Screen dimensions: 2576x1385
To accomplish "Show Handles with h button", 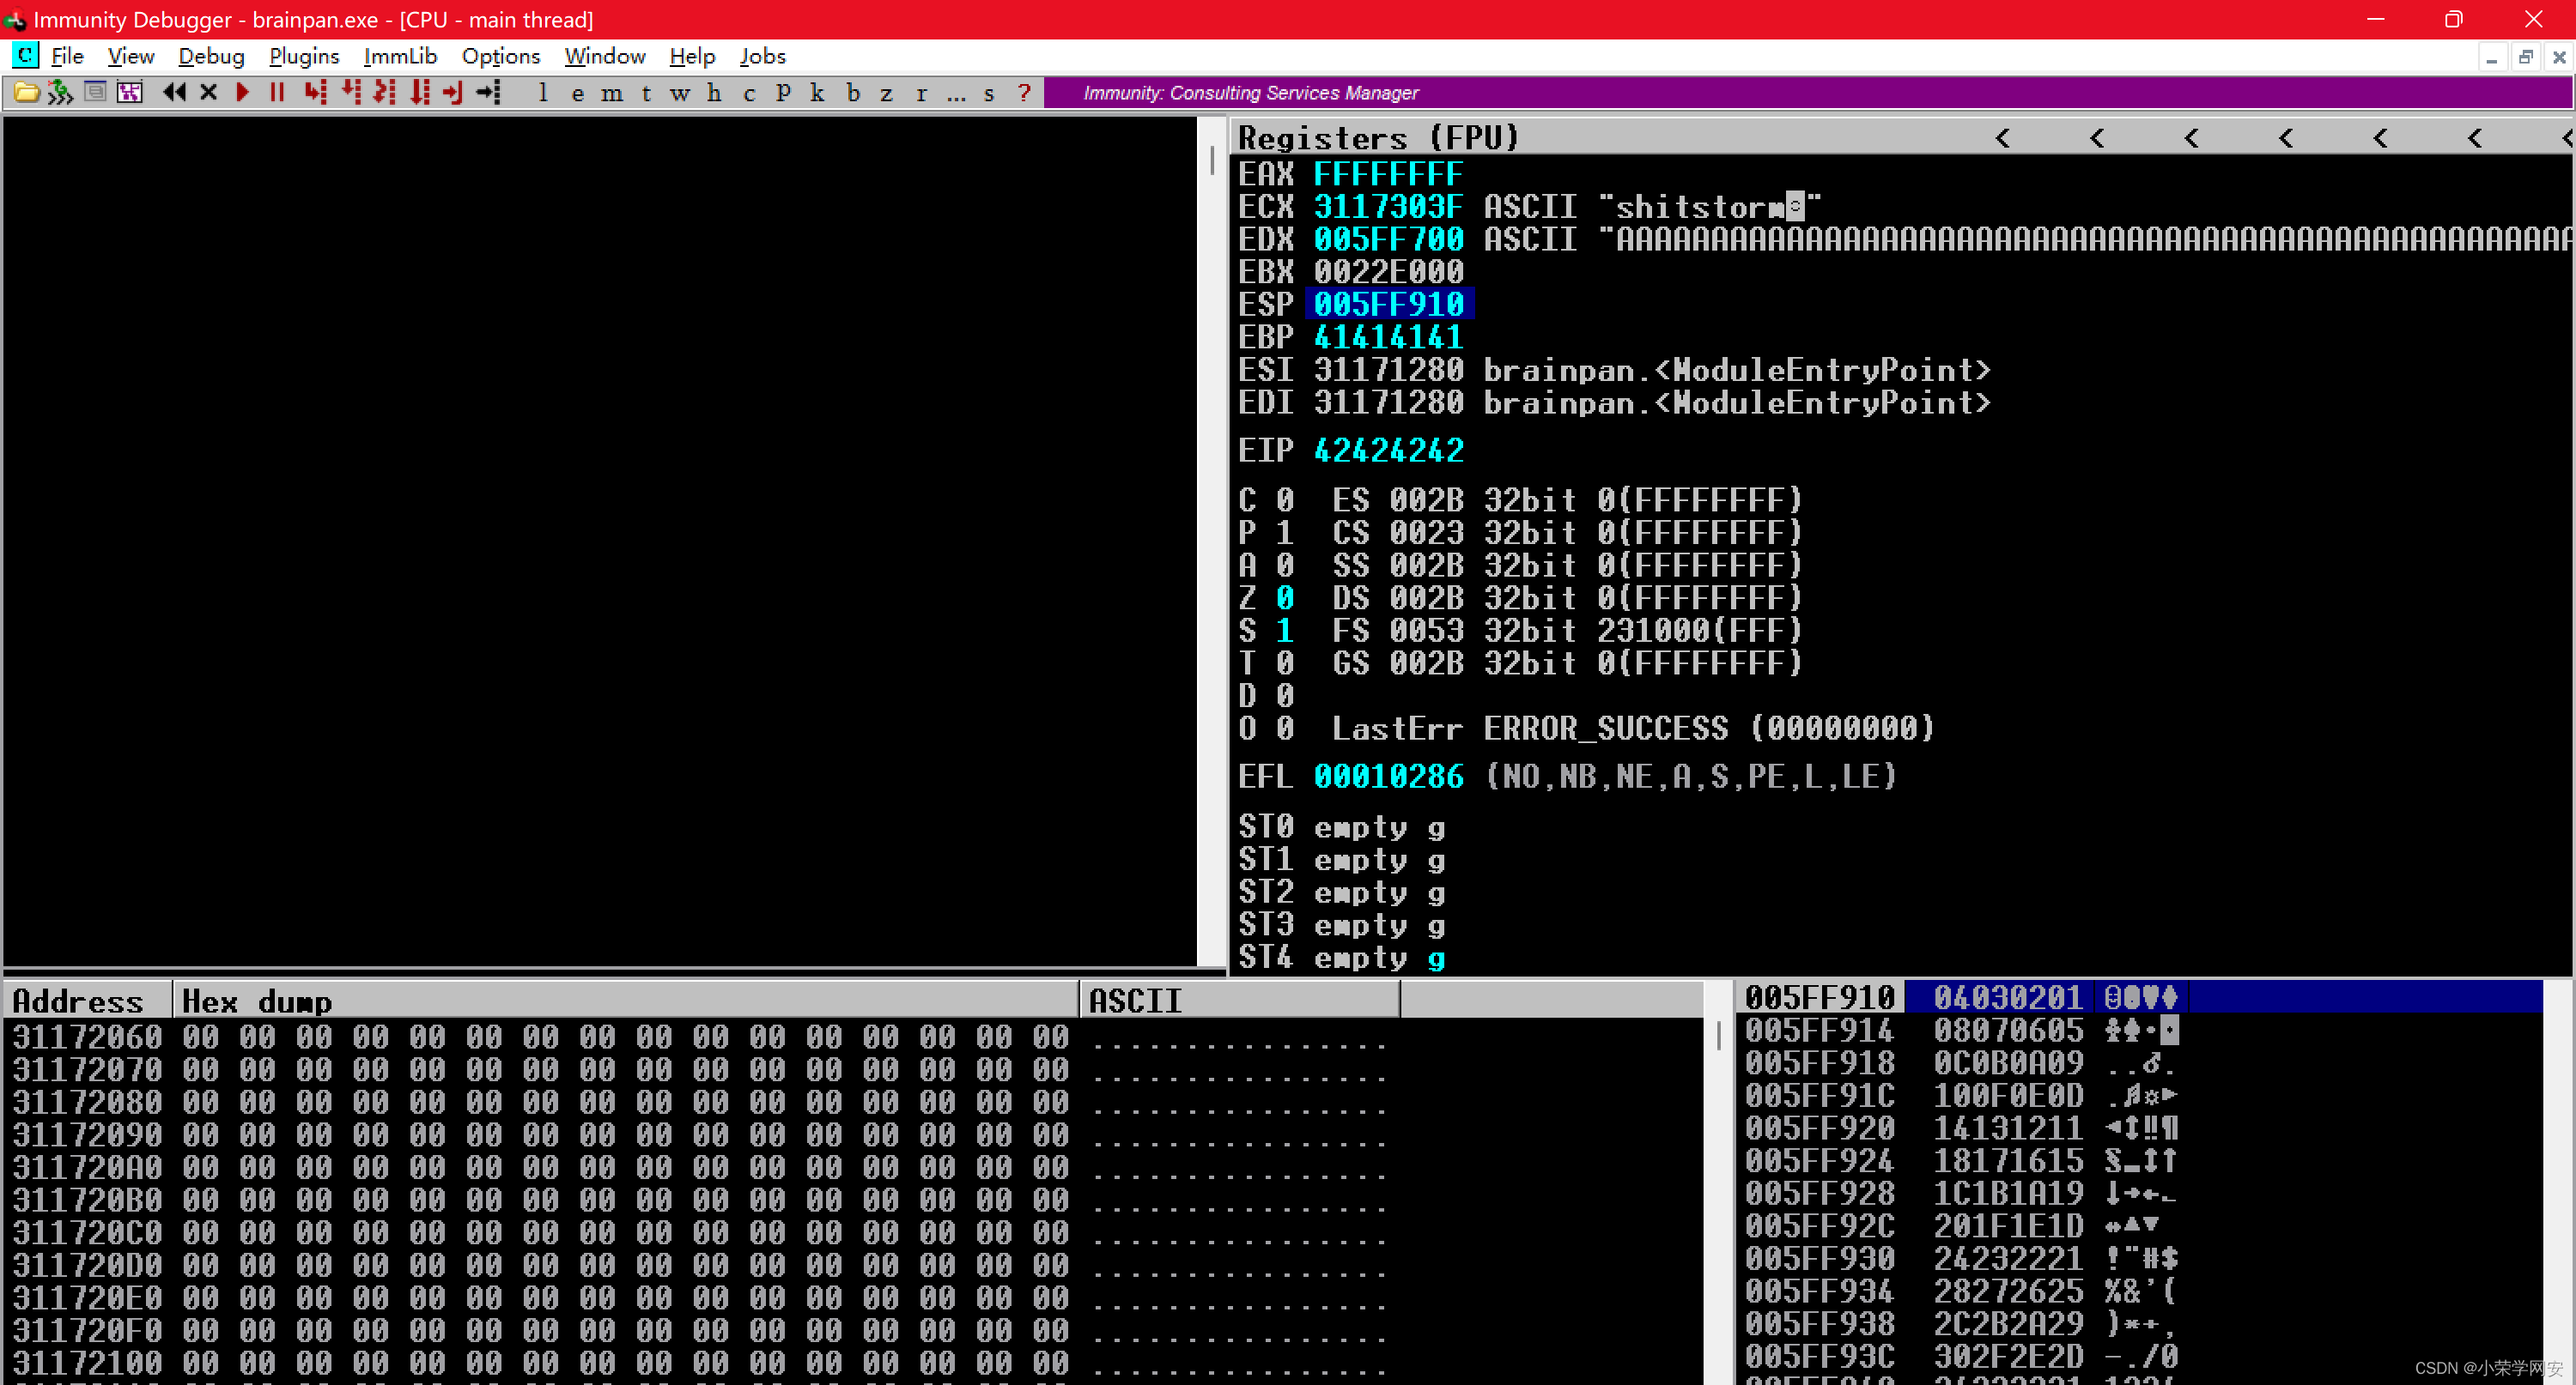I will (x=714, y=93).
